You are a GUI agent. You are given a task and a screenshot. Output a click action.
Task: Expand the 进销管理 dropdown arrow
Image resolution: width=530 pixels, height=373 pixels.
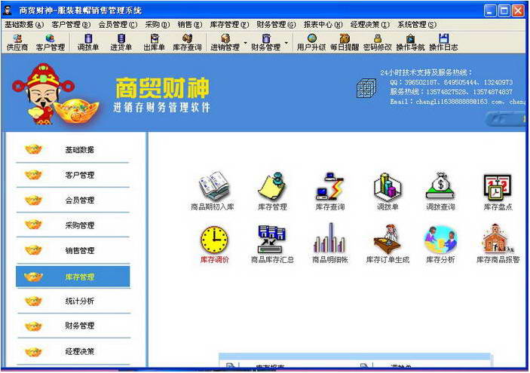pos(245,43)
